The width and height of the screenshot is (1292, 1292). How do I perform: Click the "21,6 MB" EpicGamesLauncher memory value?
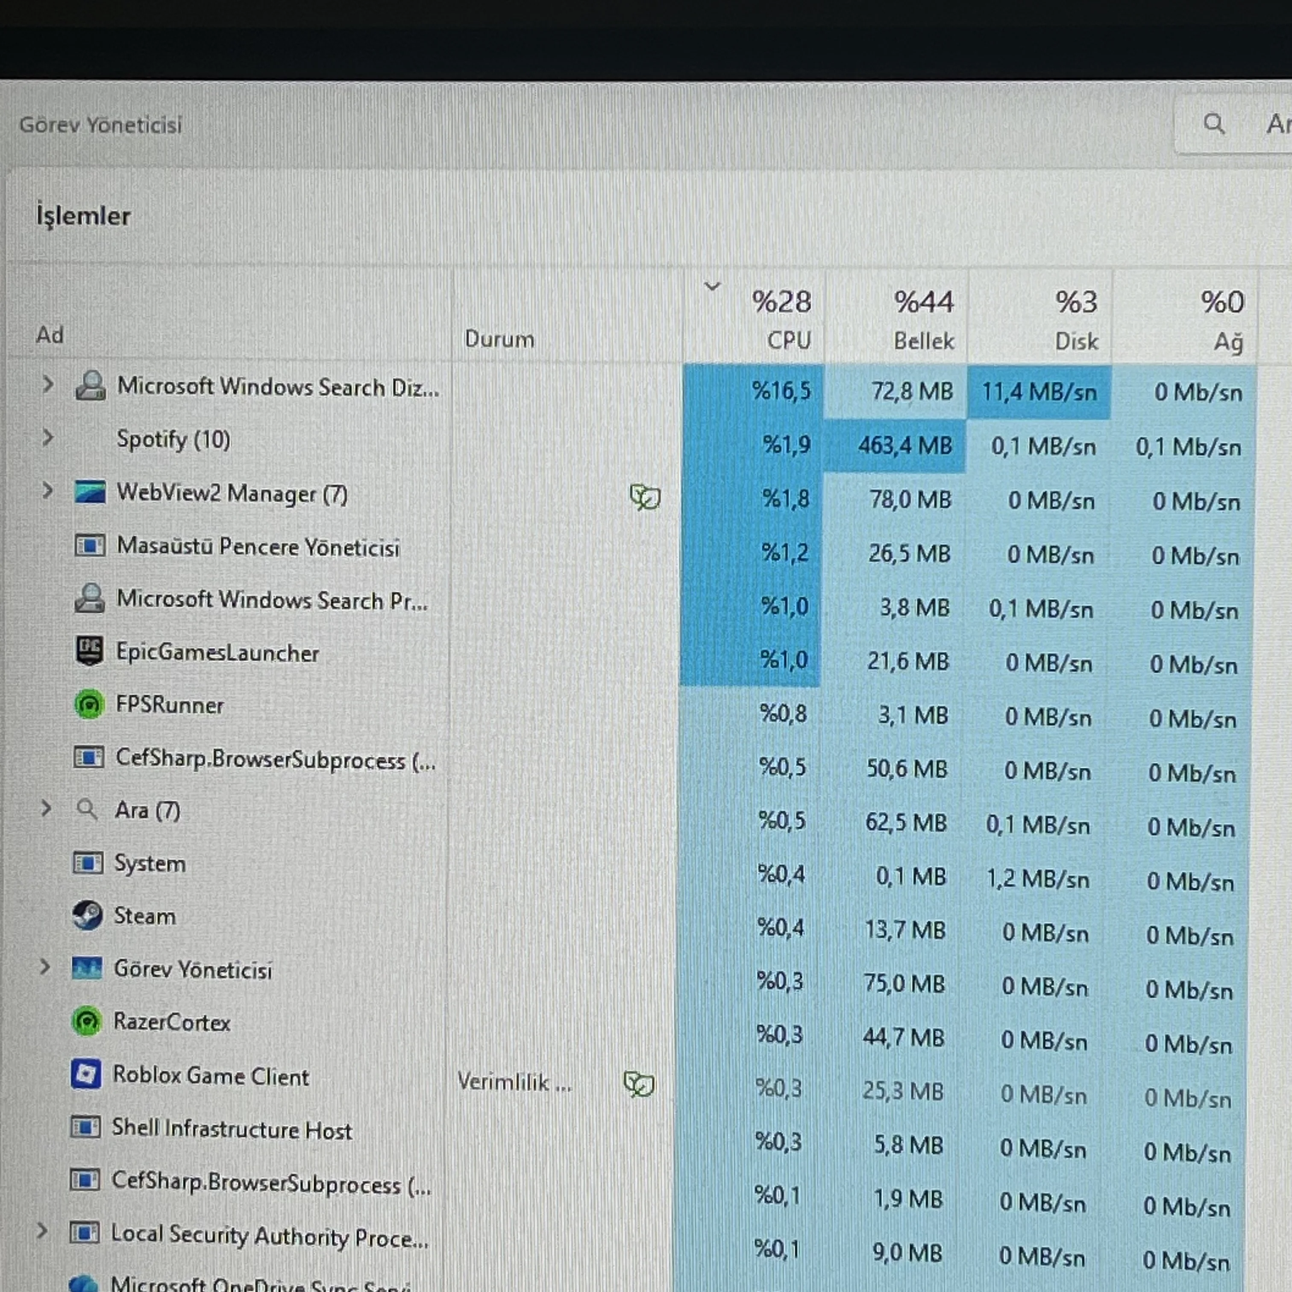tap(907, 661)
